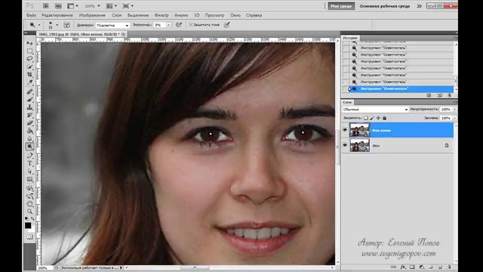The height and width of the screenshot is (272, 483).
Task: Toggle lock position in Layers panel
Action: coord(378,118)
